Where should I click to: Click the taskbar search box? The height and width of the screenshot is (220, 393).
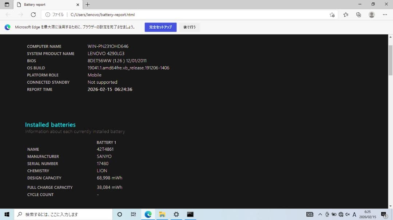pos(63,214)
